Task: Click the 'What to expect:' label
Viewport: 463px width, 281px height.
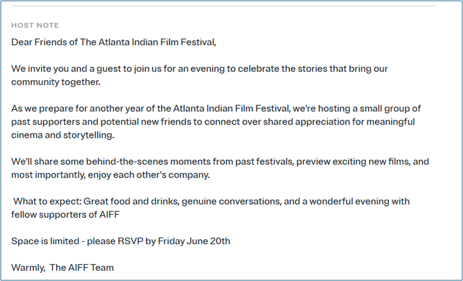Action: [47, 202]
